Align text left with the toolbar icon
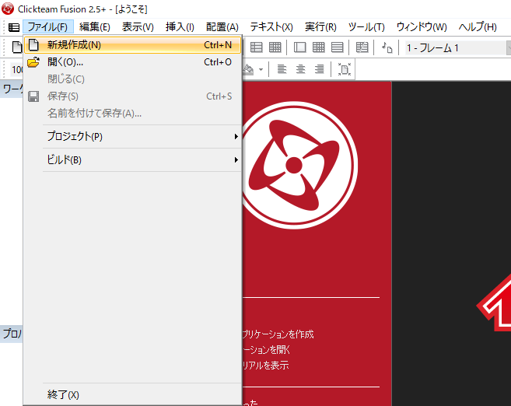 pos(282,69)
